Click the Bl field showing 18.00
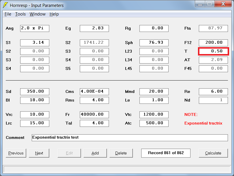The width and height of the screenshot is (234, 176). pos(35,100)
